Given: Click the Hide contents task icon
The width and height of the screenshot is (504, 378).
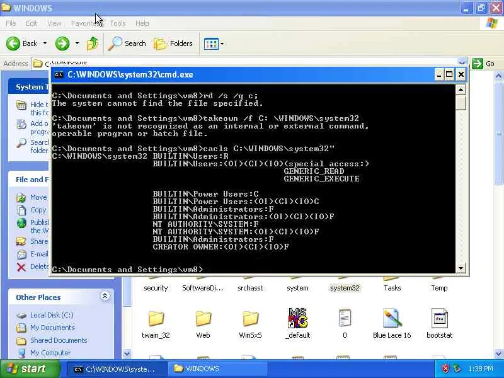Looking at the screenshot, I should coord(21,105).
